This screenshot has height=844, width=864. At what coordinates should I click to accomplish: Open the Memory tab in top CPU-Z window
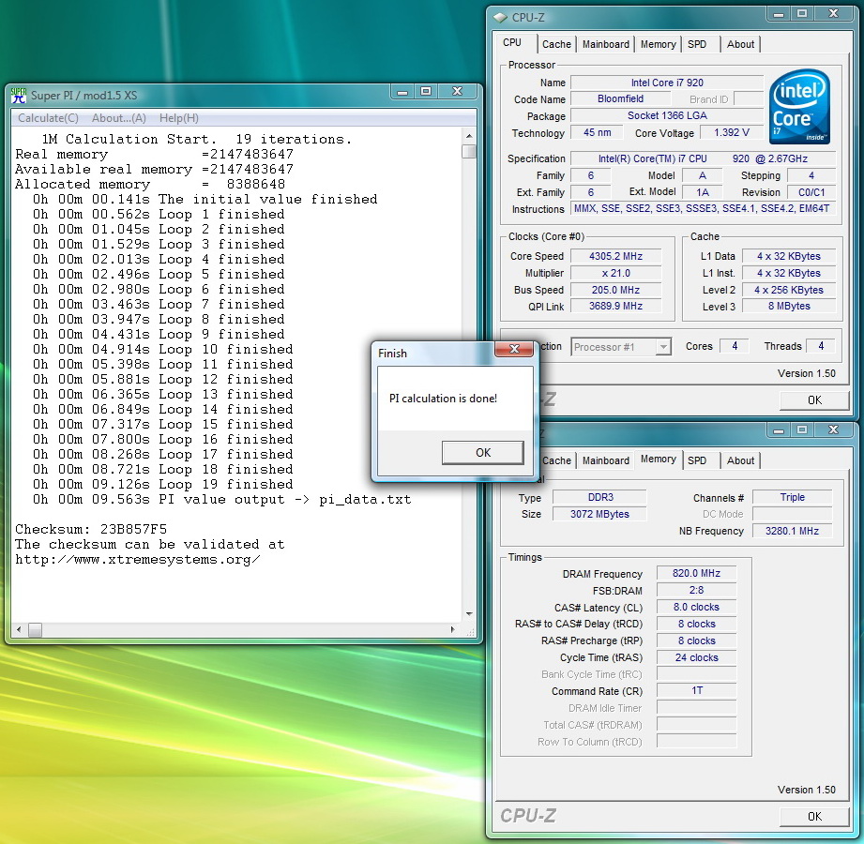658,44
